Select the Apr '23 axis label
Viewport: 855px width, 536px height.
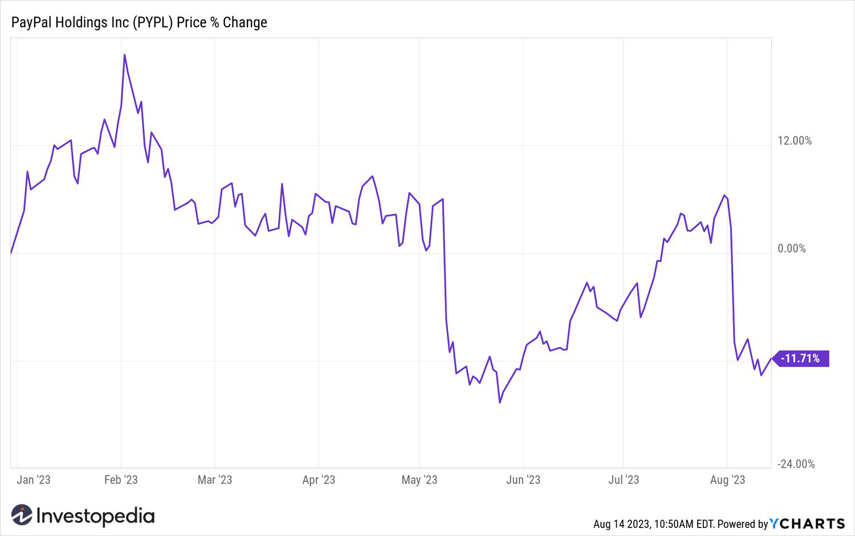319,480
